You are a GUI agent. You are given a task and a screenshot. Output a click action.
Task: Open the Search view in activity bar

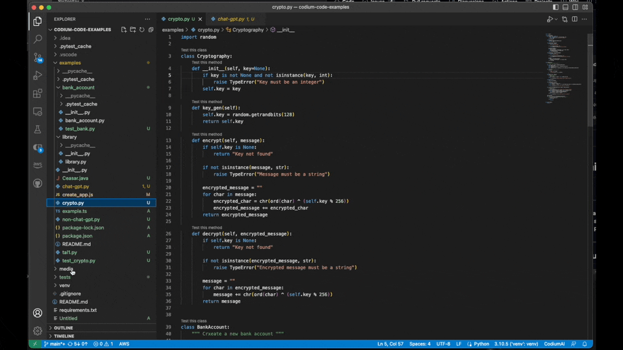38,40
